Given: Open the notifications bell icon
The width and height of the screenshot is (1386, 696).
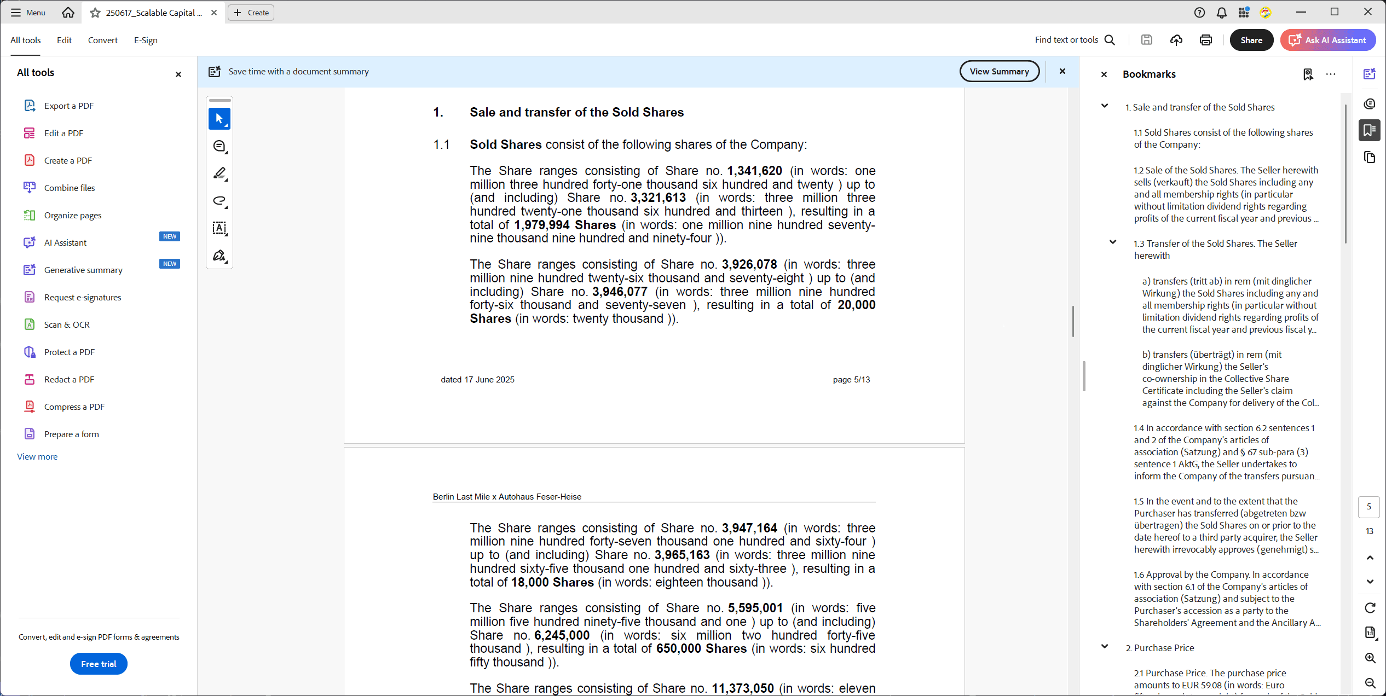Looking at the screenshot, I should [1222, 12].
